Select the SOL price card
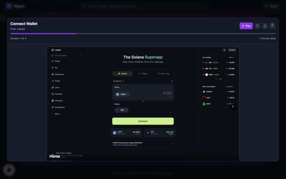 click(x=160, y=133)
